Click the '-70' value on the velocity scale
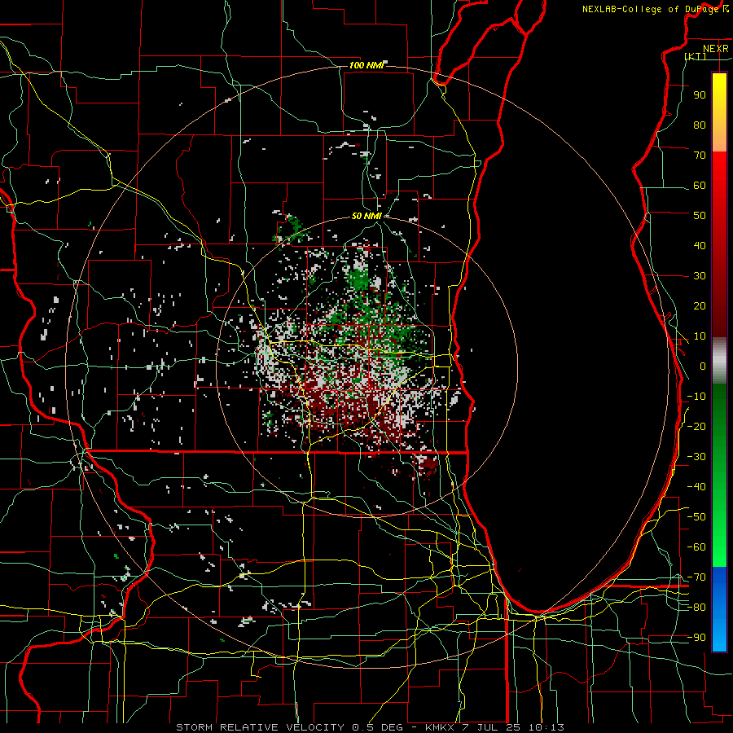The image size is (733, 733). point(696,577)
